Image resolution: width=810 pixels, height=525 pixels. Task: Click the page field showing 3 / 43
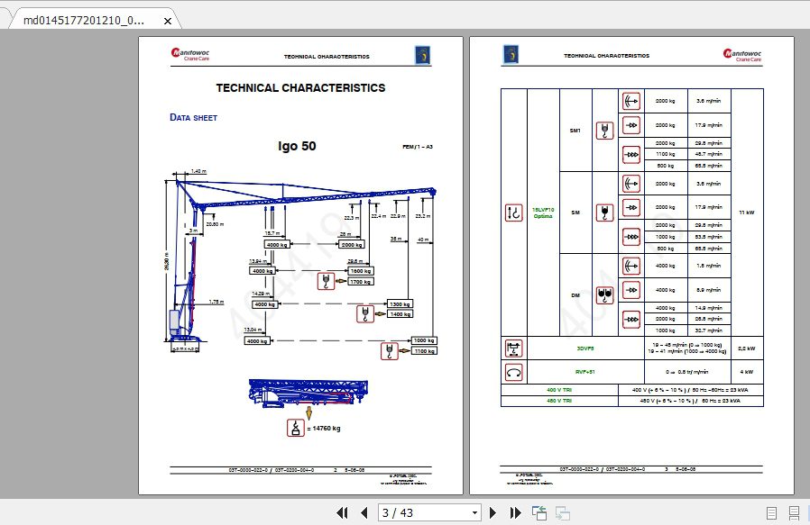(424, 512)
